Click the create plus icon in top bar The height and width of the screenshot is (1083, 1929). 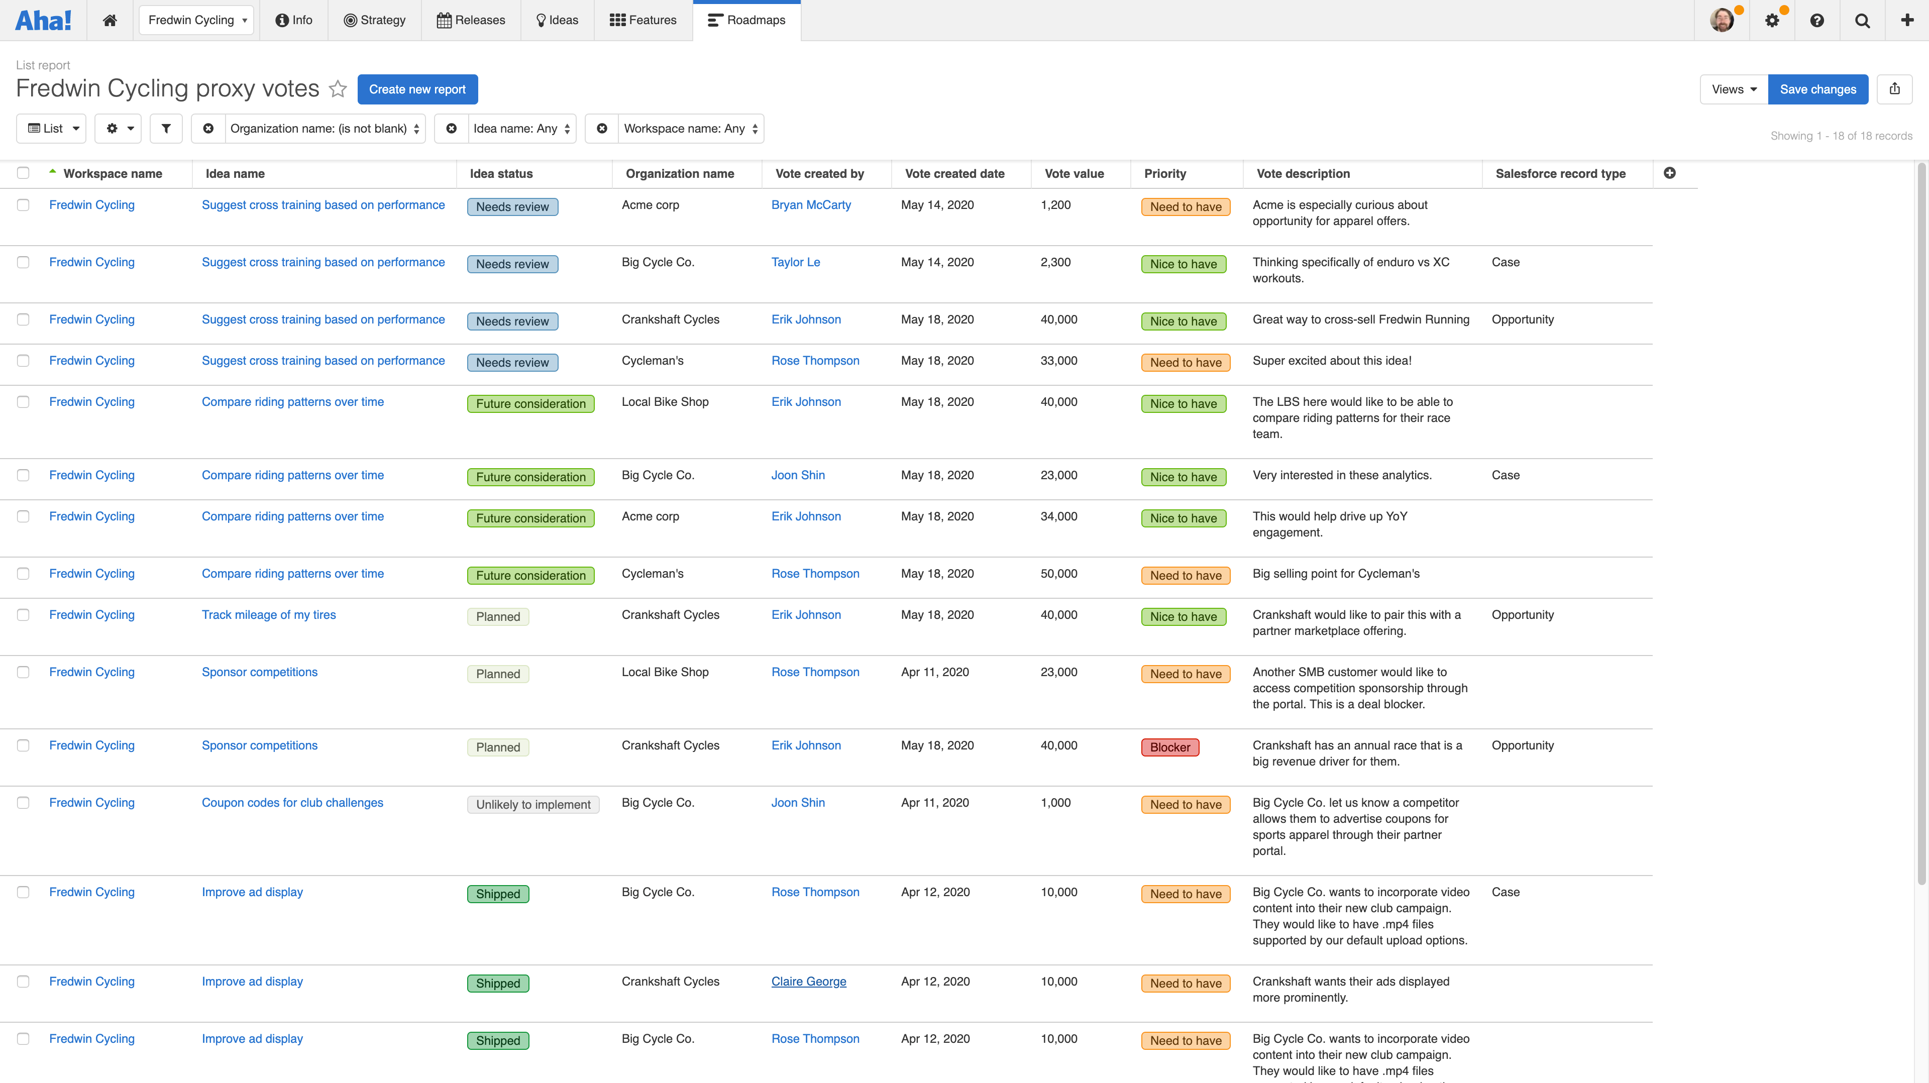1906,20
